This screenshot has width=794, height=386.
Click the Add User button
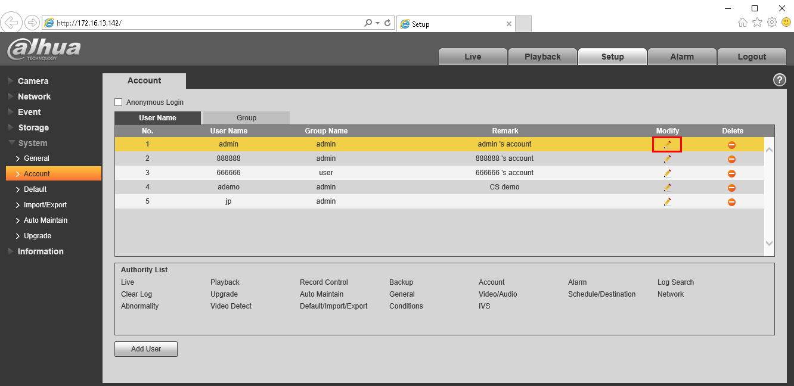pos(146,349)
